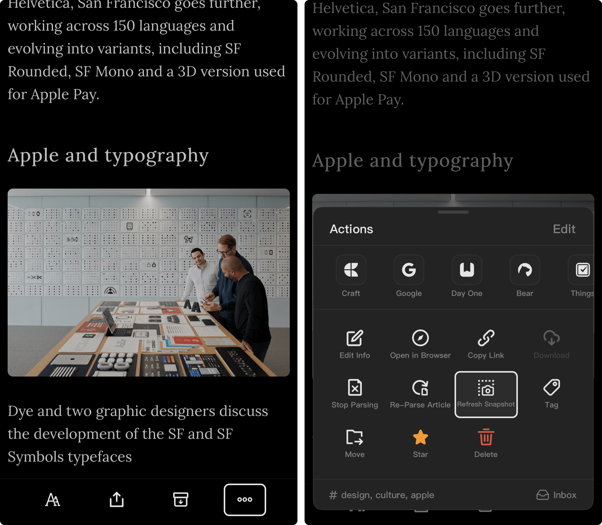Viewport: 602px width, 525px height.
Task: Archive the article with the archive box icon
Action: pyautogui.click(x=181, y=500)
